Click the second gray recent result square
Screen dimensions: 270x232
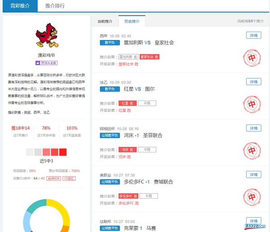point(38,152)
